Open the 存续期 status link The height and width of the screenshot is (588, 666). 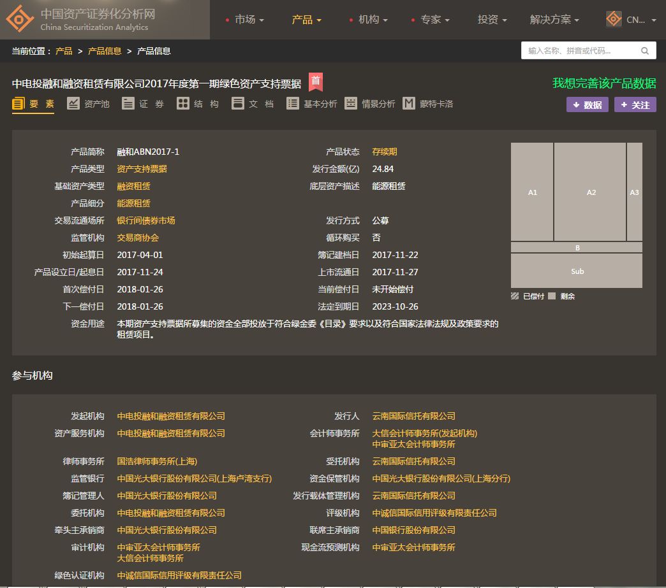click(385, 152)
